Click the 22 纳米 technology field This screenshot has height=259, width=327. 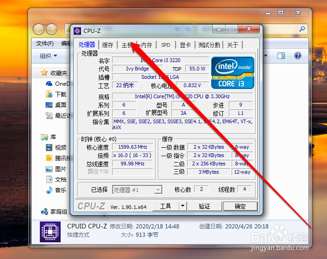[125, 85]
